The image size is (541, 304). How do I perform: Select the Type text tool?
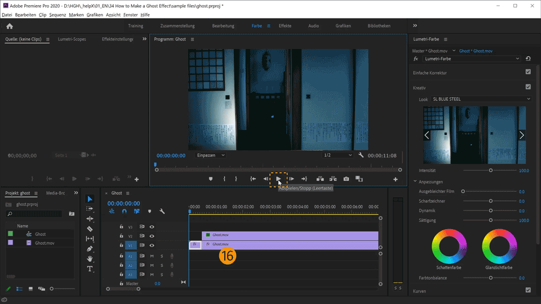90,269
